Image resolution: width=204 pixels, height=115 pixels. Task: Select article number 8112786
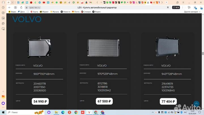tap(102, 83)
